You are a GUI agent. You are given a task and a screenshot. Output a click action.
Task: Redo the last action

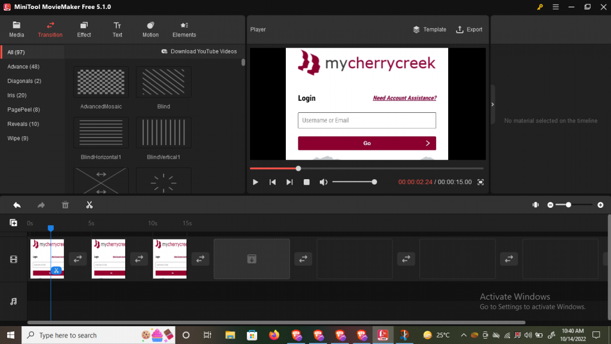point(41,205)
